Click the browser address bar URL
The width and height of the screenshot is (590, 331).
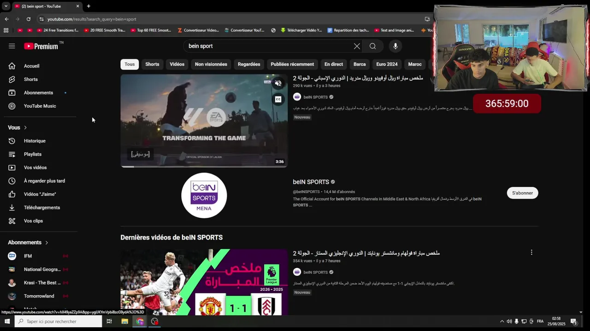tap(92, 19)
